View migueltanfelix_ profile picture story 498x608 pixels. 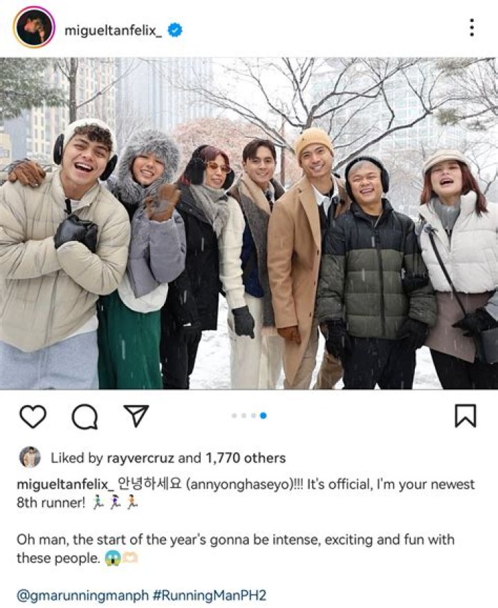34,27
